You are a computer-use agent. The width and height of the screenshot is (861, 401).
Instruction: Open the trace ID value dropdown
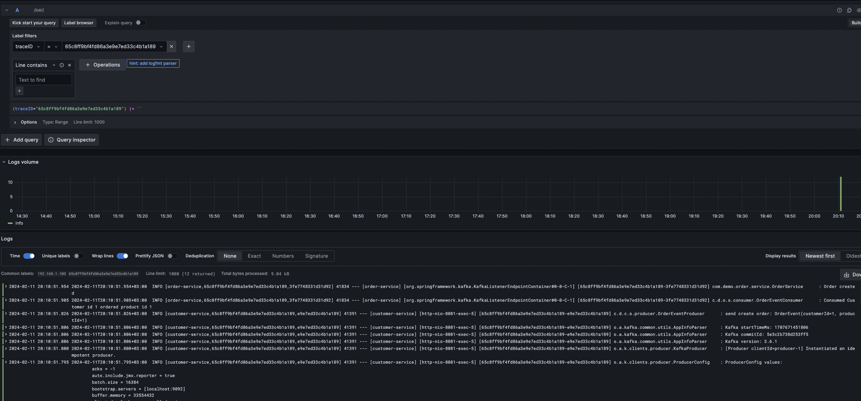coord(114,46)
